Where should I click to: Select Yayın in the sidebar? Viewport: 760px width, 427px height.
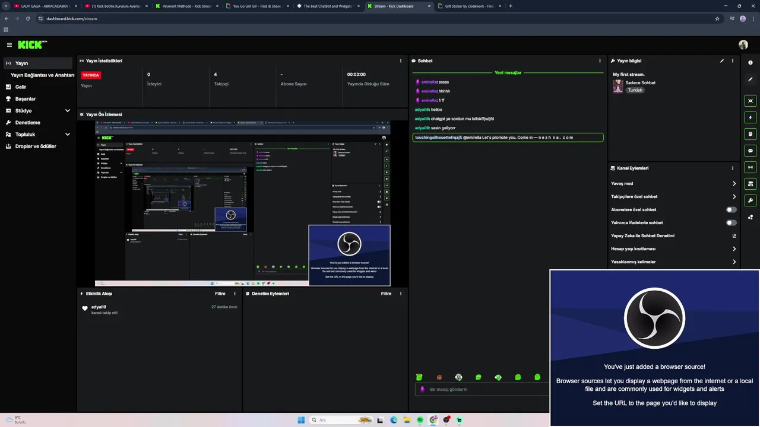click(38, 63)
